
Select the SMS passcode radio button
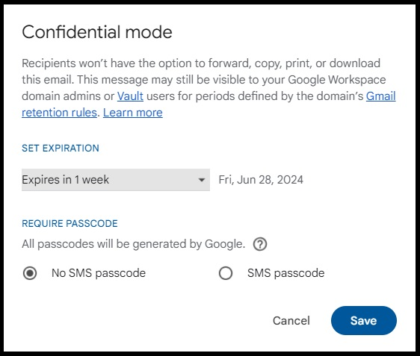pyautogui.click(x=226, y=273)
